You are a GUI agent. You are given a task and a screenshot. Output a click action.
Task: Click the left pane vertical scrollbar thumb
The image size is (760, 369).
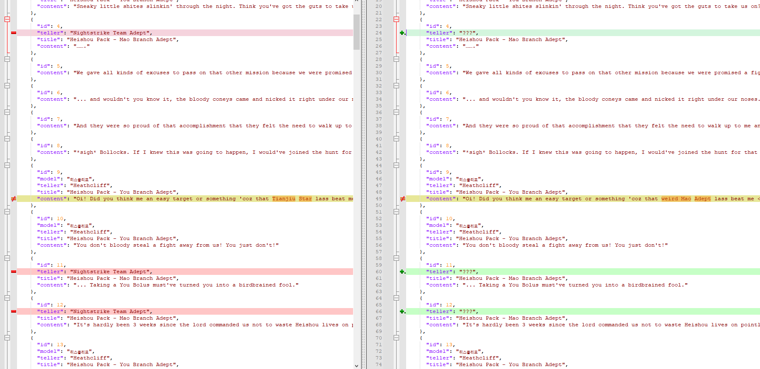[x=356, y=32]
